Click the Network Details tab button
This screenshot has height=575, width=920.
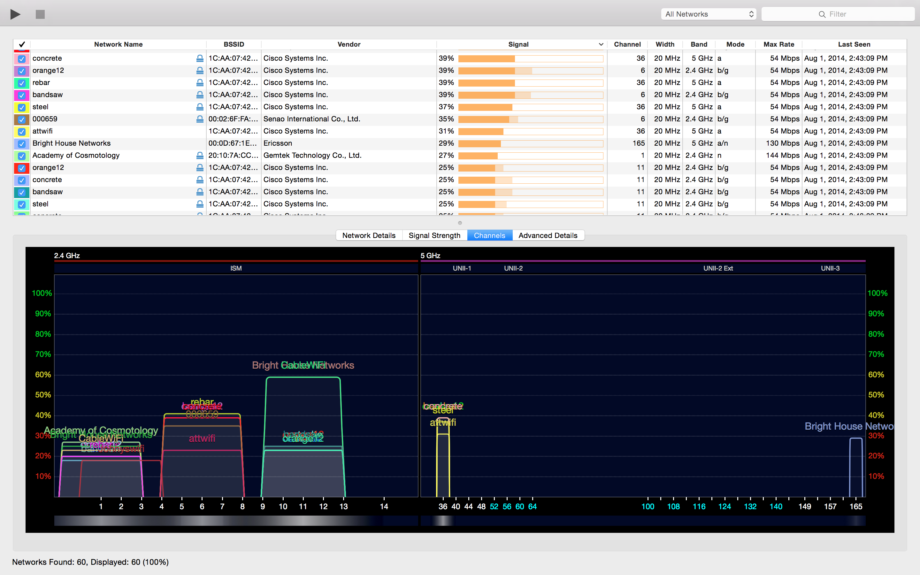(x=369, y=235)
